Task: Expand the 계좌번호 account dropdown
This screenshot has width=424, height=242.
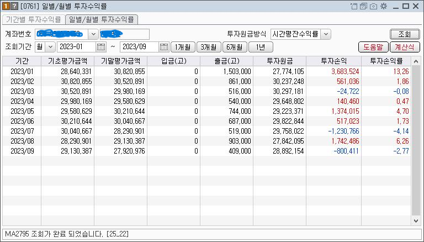Action: [x=93, y=34]
